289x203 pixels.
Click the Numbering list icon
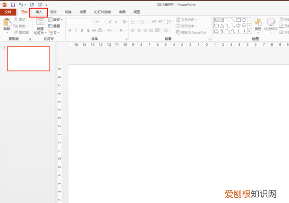(x=142, y=22)
